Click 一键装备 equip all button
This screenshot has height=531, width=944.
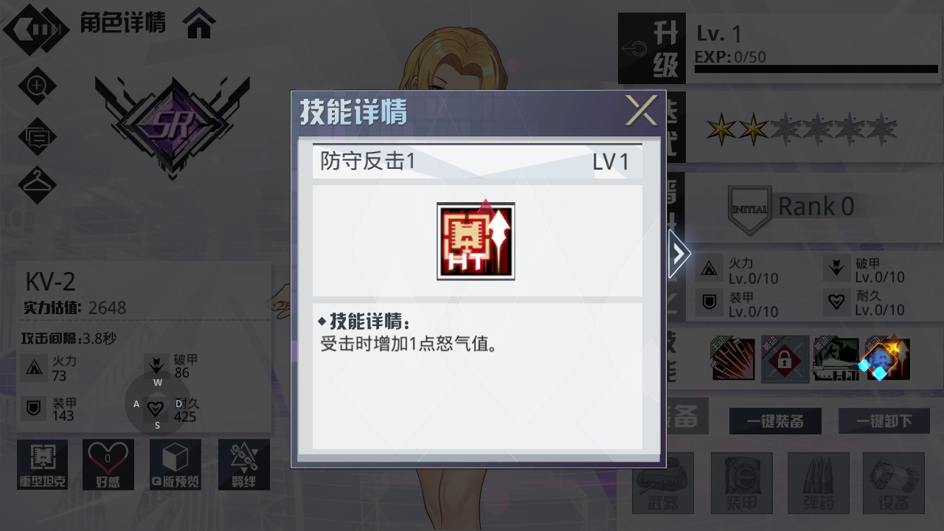(775, 421)
